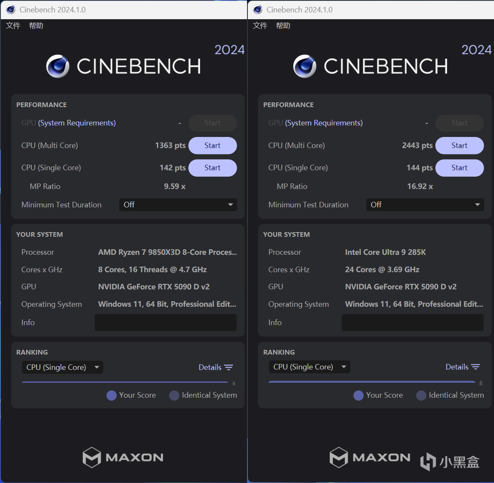Click Operating System value in right window

pyautogui.click(x=414, y=304)
